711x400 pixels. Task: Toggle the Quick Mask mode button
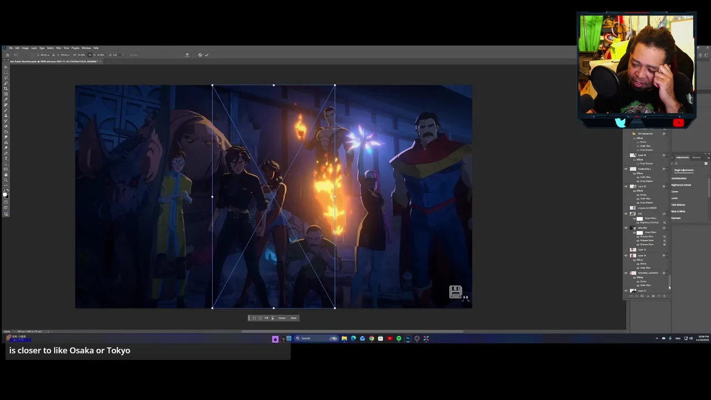pos(6,202)
